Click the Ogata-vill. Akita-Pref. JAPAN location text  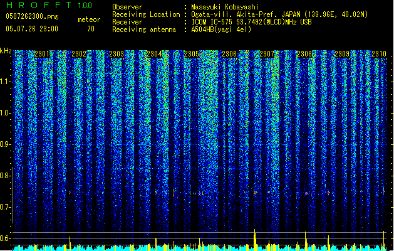click(x=279, y=14)
